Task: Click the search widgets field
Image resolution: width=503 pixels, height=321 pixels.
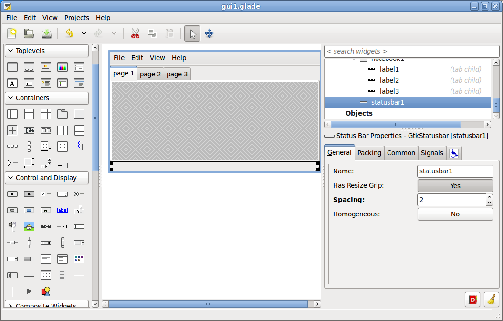Action: pyautogui.click(x=411, y=52)
